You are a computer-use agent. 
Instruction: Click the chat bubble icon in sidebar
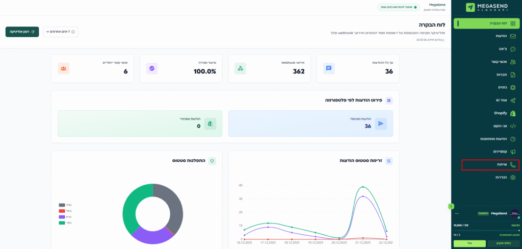click(x=513, y=49)
